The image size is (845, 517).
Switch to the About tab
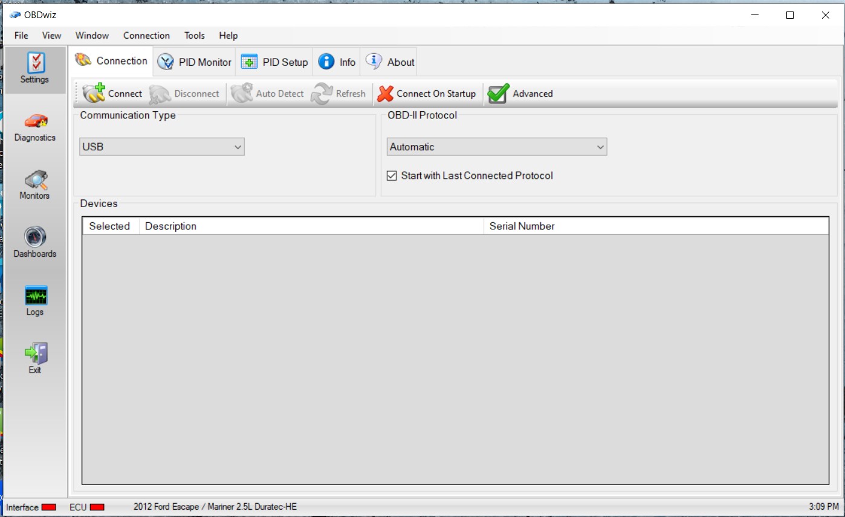390,62
